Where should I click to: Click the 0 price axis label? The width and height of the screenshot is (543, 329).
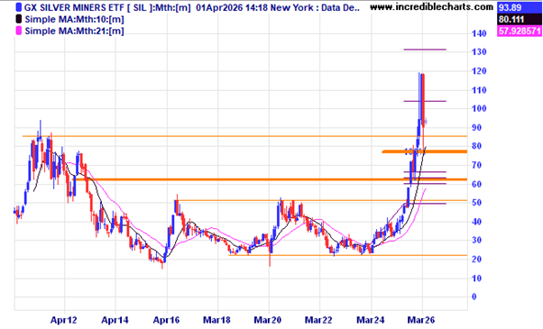(474, 297)
